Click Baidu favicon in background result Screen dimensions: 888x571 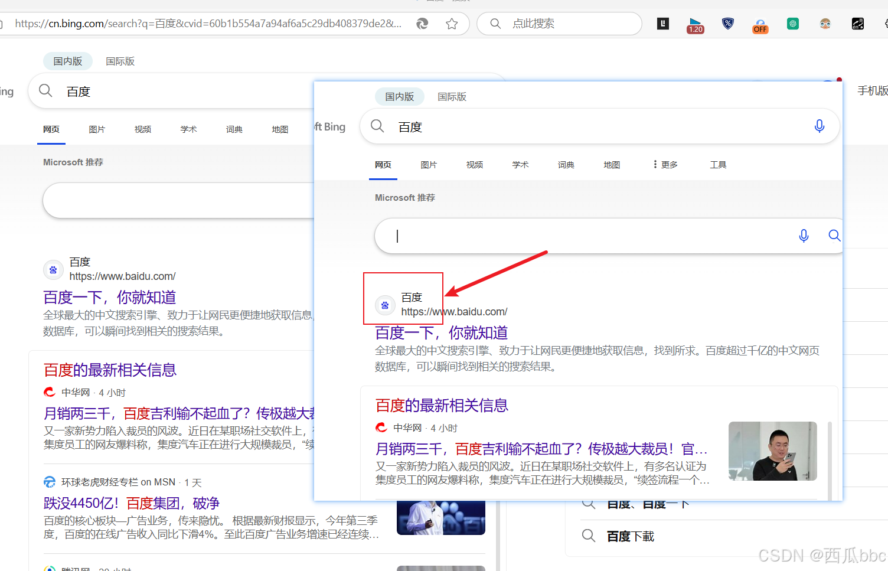(x=53, y=270)
